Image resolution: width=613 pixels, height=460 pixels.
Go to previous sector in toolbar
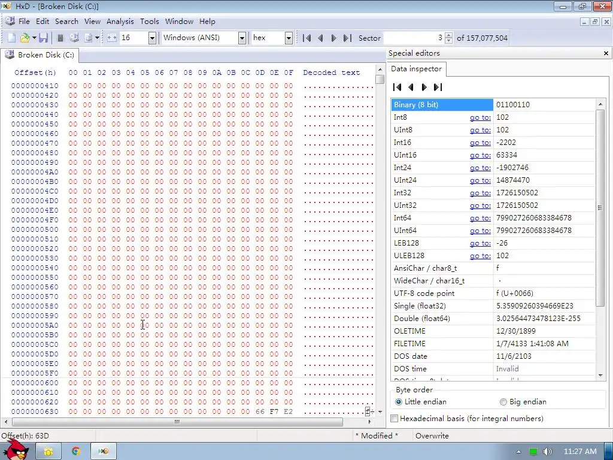click(320, 38)
